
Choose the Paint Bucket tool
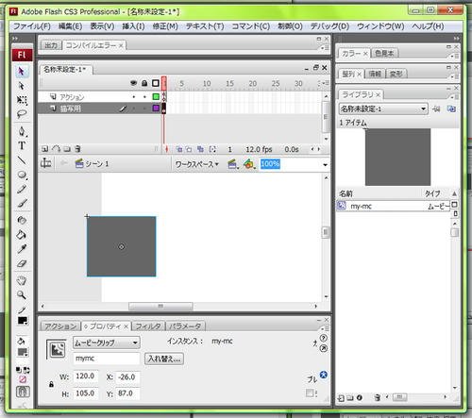click(x=22, y=235)
